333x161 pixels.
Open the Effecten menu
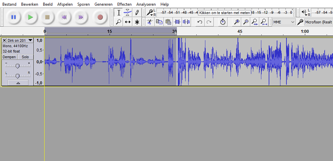tap(124, 4)
